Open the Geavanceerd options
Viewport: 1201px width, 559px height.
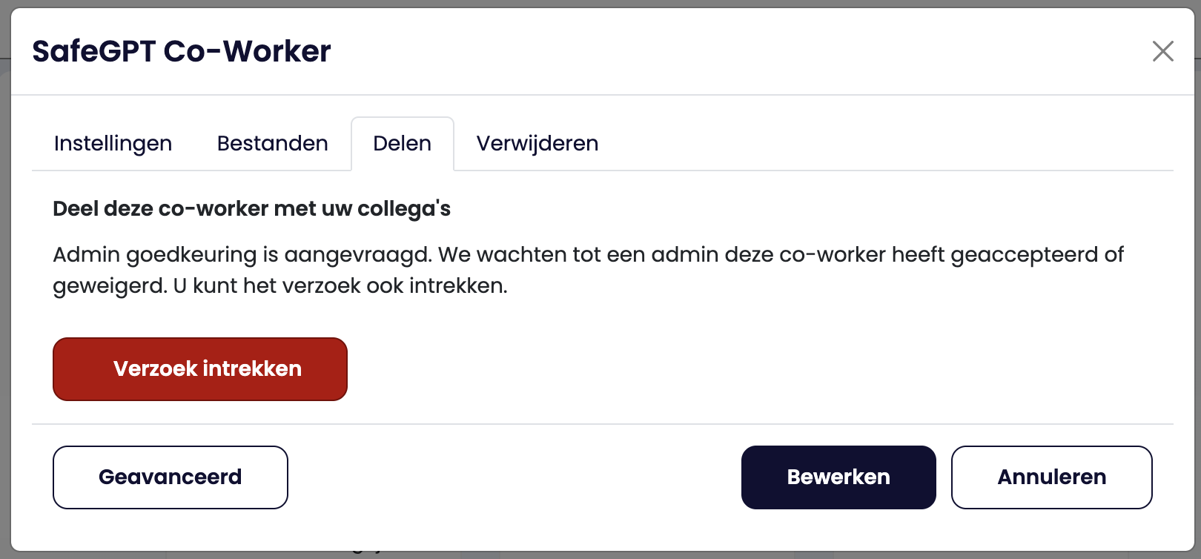pos(171,477)
